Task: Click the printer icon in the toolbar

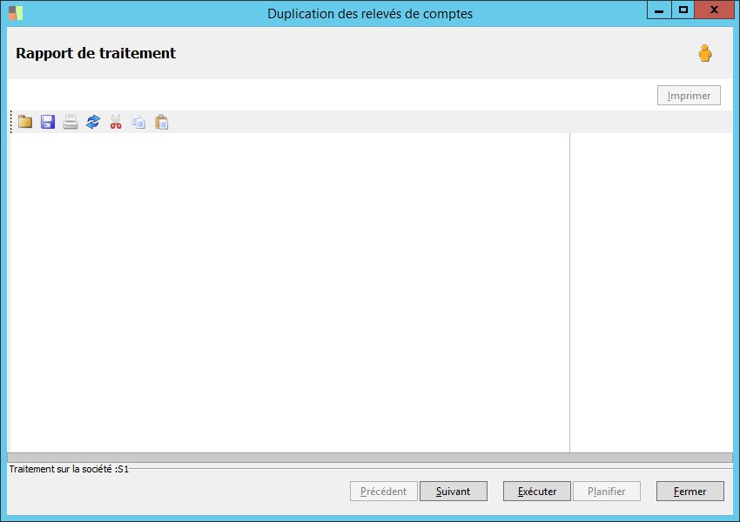Action: (71, 122)
